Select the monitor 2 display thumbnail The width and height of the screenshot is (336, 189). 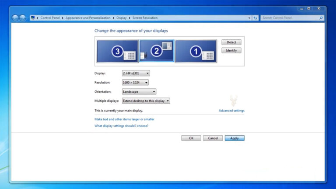(x=157, y=51)
